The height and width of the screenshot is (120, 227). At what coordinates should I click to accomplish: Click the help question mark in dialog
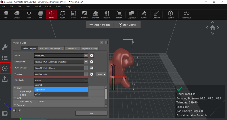[101, 42]
